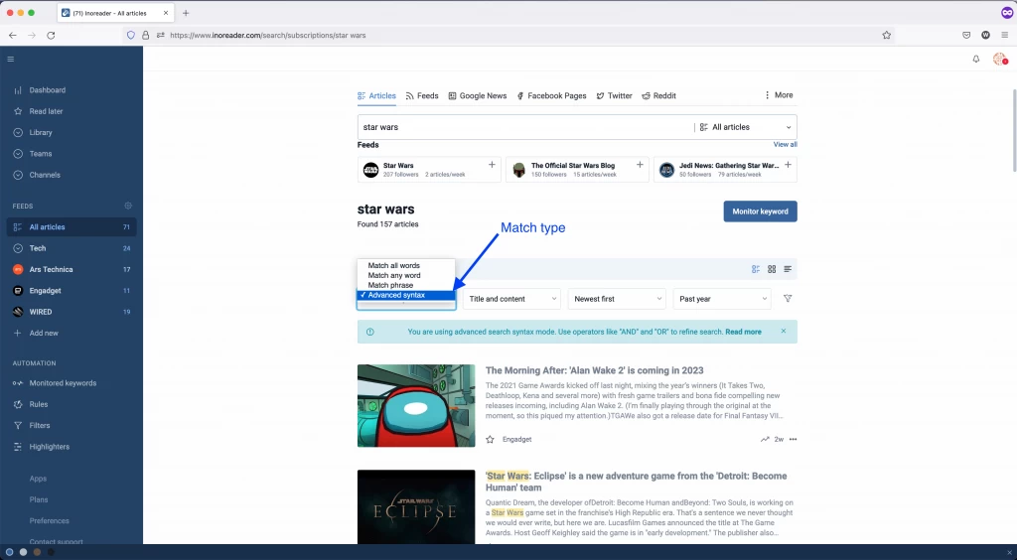The width and height of the screenshot is (1017, 560).
Task: Open the Apps link
Action: point(38,479)
